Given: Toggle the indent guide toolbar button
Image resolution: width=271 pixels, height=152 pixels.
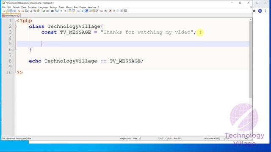Looking at the screenshot, I should [86, 11].
